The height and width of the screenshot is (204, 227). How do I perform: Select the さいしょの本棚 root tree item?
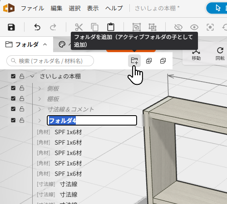[60, 76]
